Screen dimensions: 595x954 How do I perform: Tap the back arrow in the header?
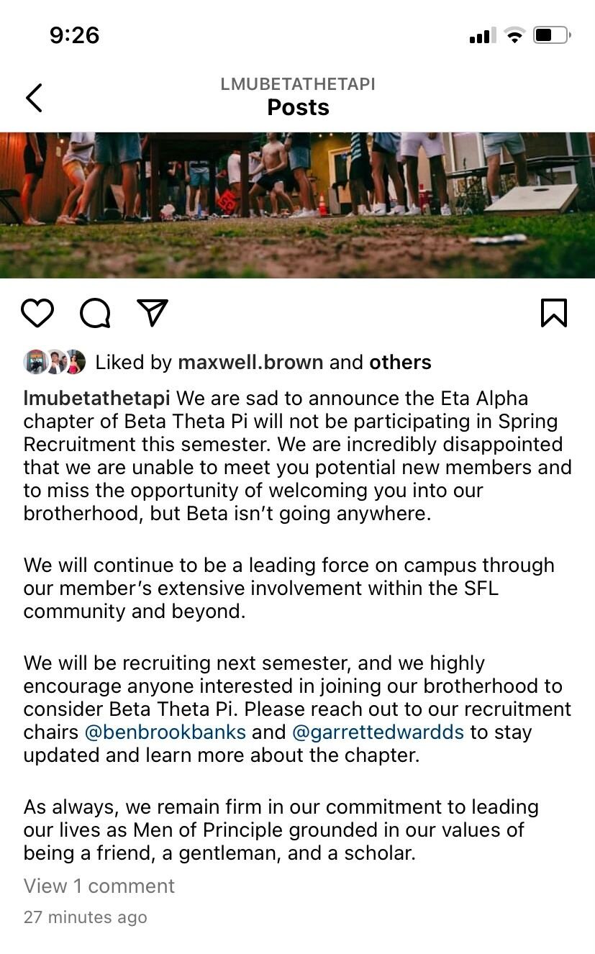(x=34, y=98)
